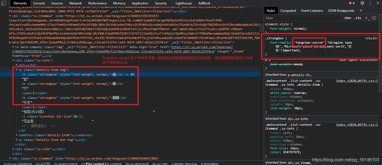Open the Lighthouse tab
Viewport: 382px width, 165px height.
point(184,3)
